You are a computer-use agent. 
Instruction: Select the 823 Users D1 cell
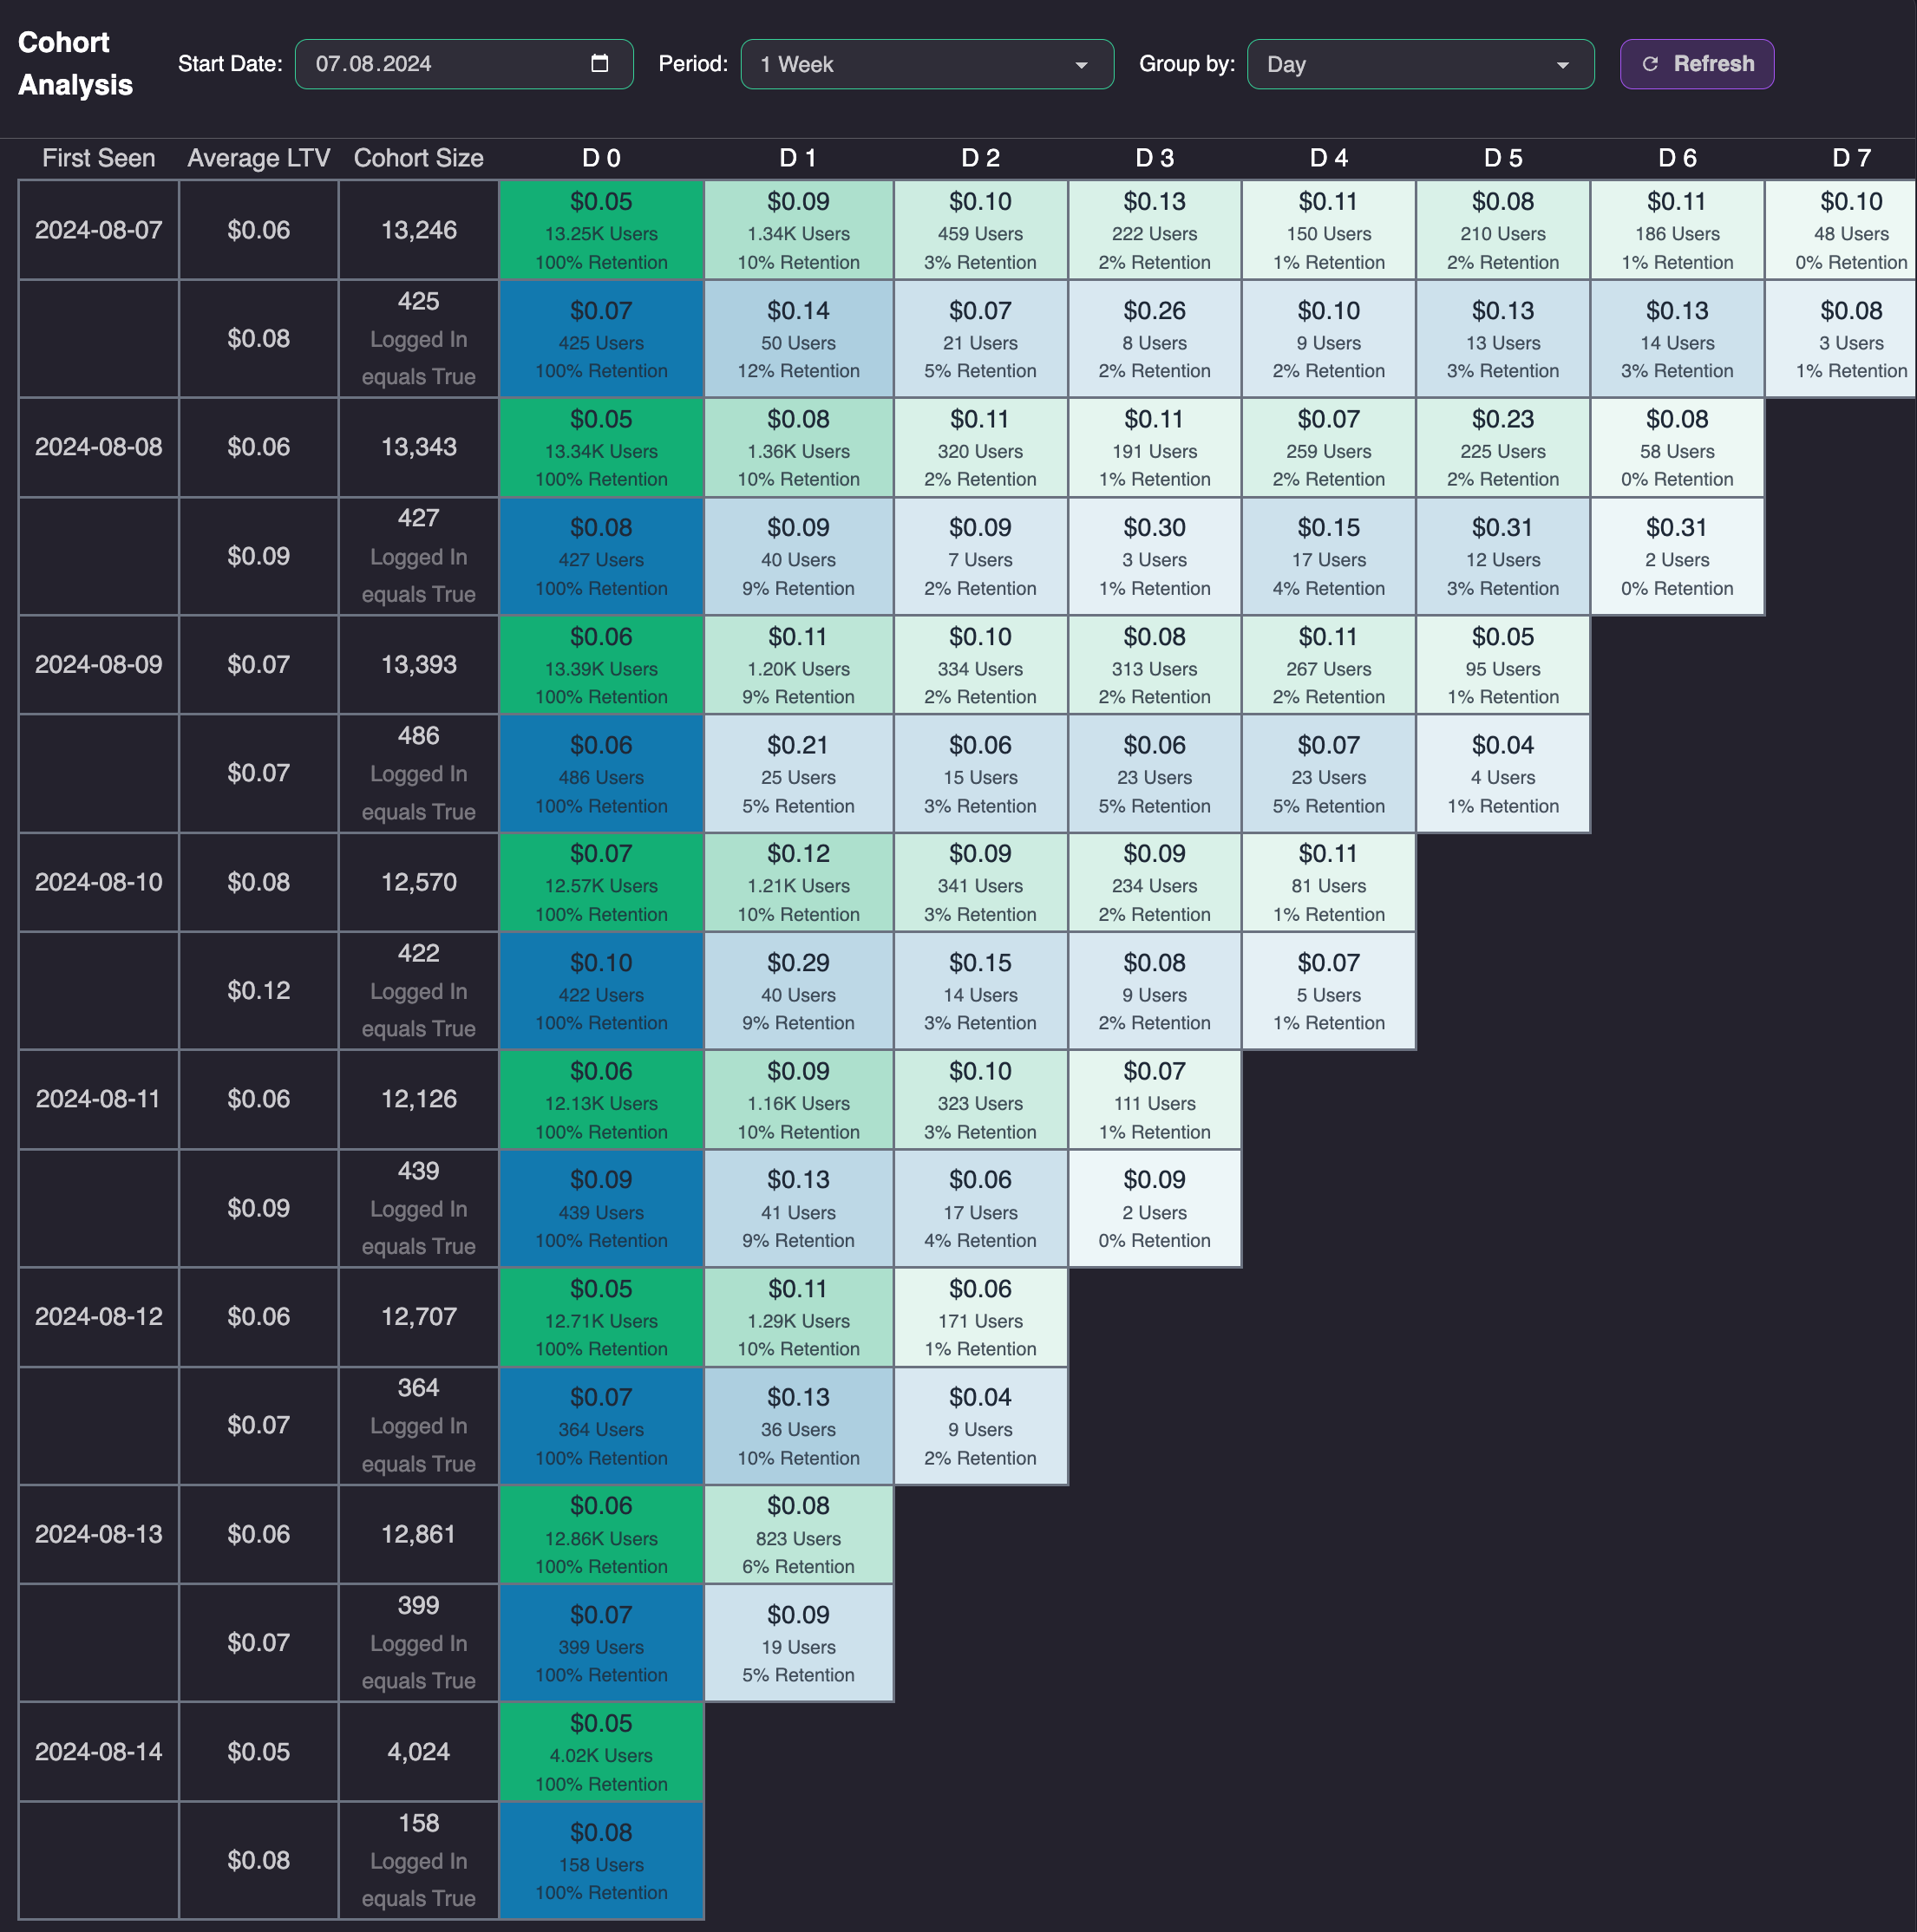[x=798, y=1535]
